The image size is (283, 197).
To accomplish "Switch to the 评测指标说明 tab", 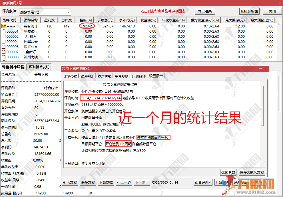I will (x=39, y=67).
